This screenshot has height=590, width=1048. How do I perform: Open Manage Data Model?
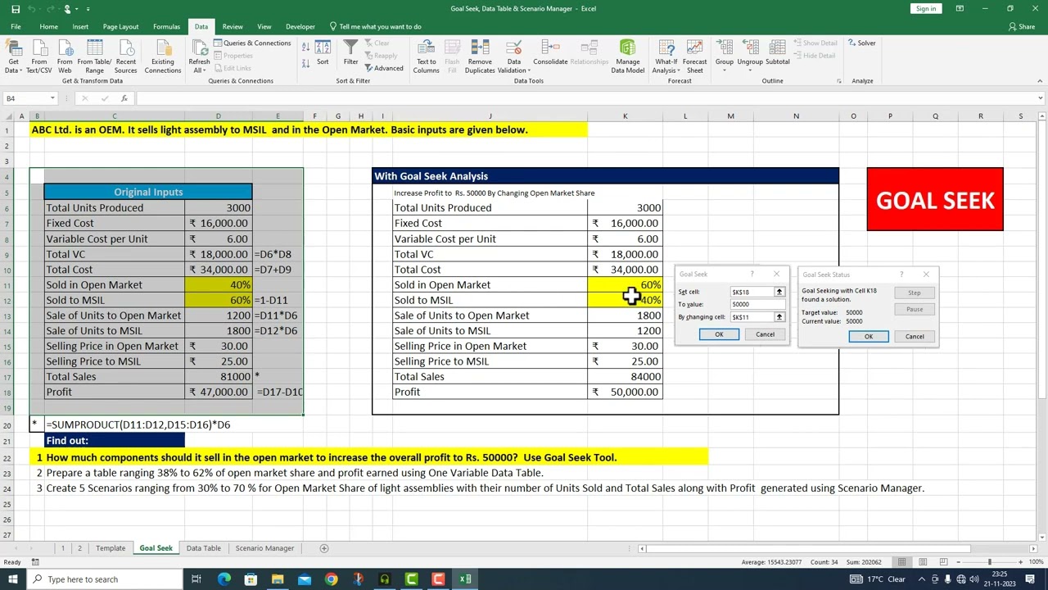[628, 55]
